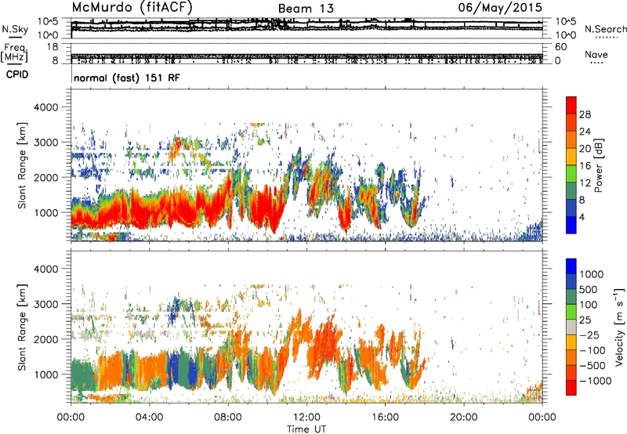
Task: Click the Freq. [MHz] axis label
Action: click(x=15, y=53)
